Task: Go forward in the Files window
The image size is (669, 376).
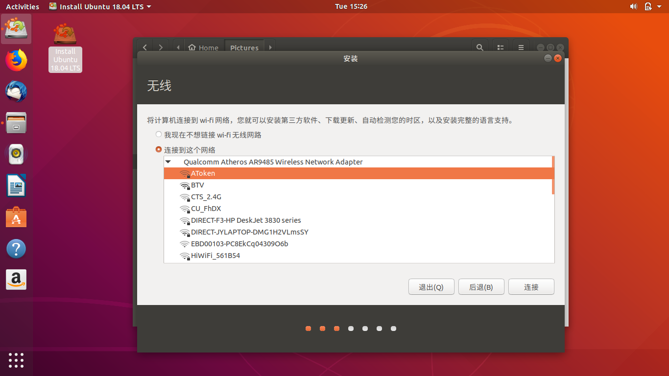Action: 161,47
